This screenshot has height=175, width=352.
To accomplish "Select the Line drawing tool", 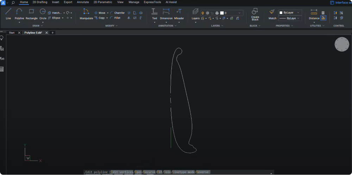I will [x=8, y=12].
